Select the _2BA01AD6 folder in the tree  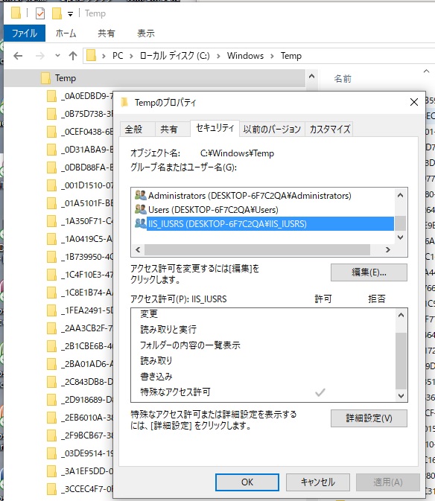[80, 364]
